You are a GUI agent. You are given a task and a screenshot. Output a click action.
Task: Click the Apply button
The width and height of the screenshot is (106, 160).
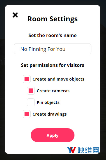tap(53, 135)
